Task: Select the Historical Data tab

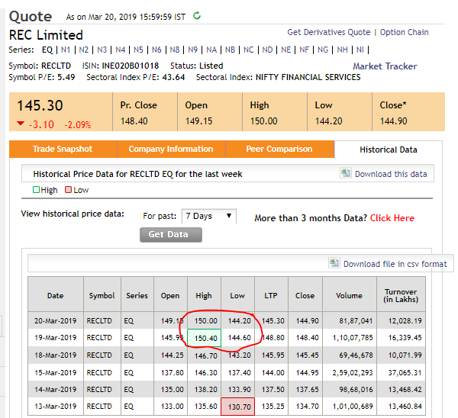Action: click(389, 150)
